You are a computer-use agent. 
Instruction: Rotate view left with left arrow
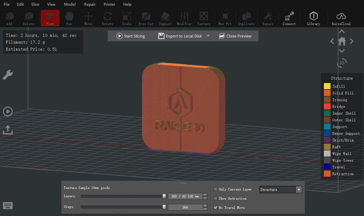click(332, 41)
